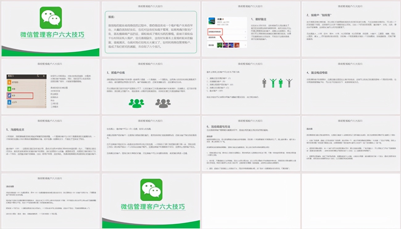
Task: Select the slide with the WeChat profile screenshot
Action: (251, 29)
